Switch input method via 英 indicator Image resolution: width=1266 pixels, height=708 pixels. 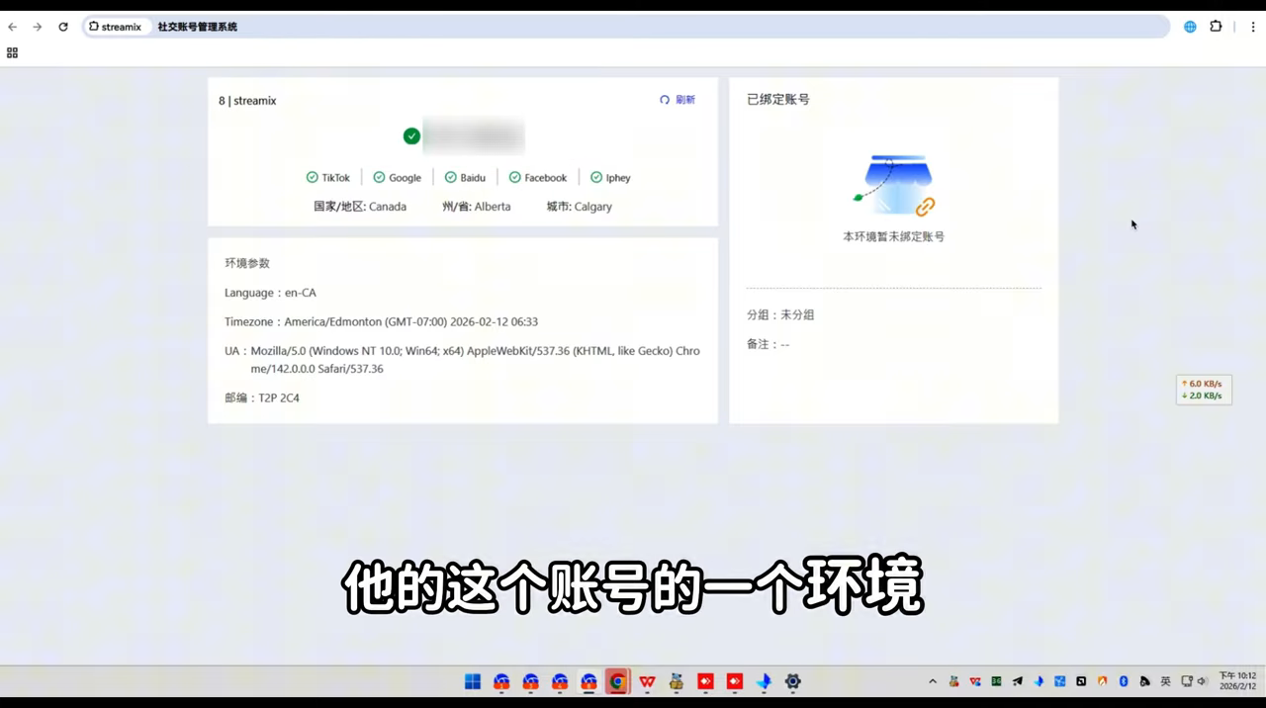click(1165, 681)
